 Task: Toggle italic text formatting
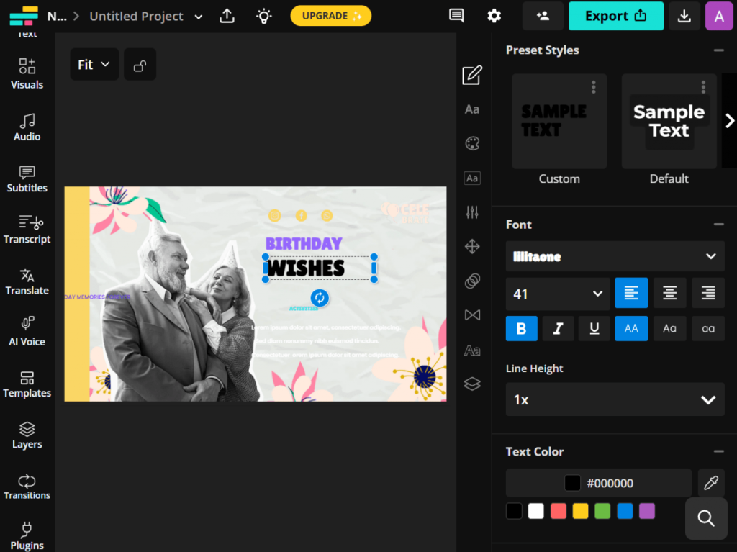coord(558,329)
